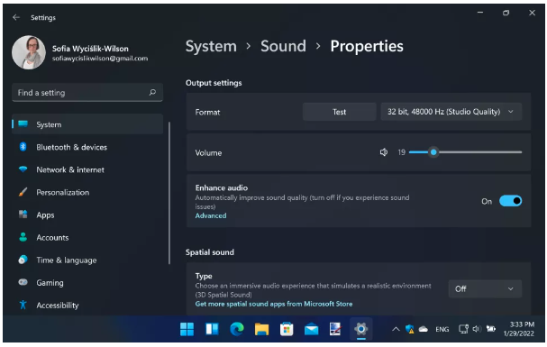The height and width of the screenshot is (347, 547).
Task: Click the back arrow in Settings title bar
Action: 16,17
